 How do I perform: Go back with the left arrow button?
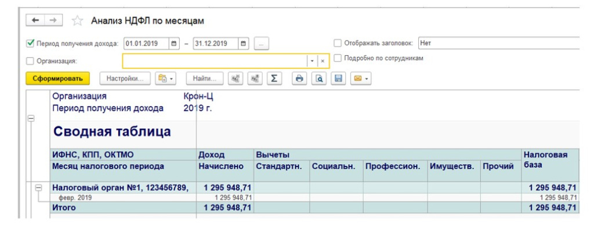[x=35, y=20]
